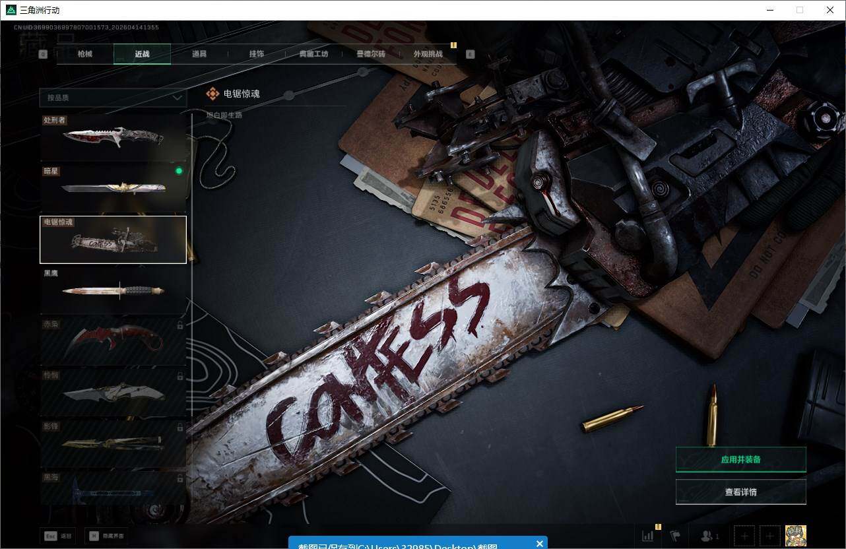The height and width of the screenshot is (549, 846).
Task: Go to the 外观挑战 tab
Action: 428,54
